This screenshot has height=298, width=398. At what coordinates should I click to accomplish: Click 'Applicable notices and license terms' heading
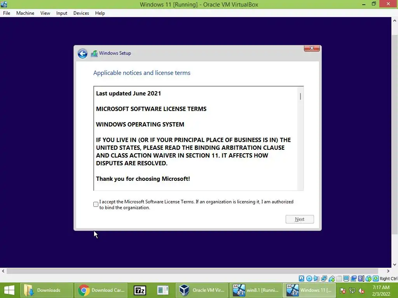coord(141,73)
